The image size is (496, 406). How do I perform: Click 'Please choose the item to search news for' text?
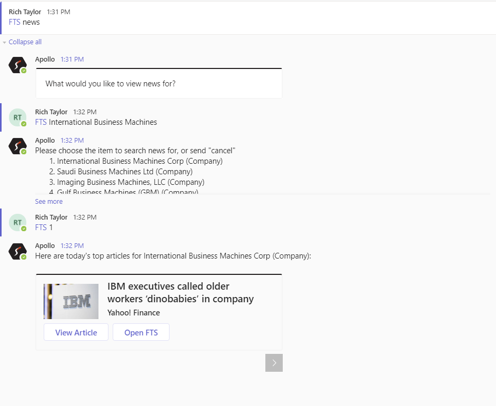(x=135, y=151)
